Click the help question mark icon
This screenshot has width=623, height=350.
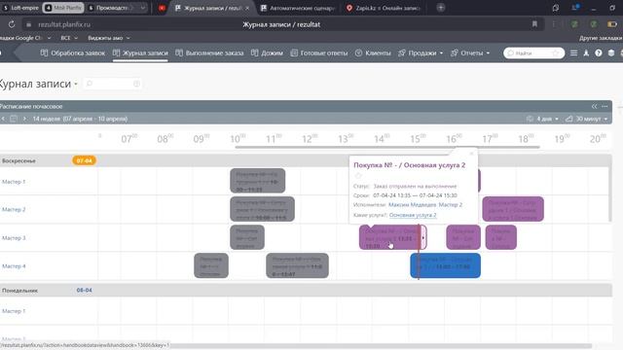(599, 52)
